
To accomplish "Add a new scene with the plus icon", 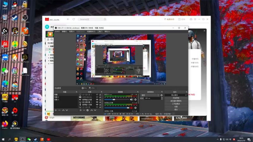I will tap(56, 110).
